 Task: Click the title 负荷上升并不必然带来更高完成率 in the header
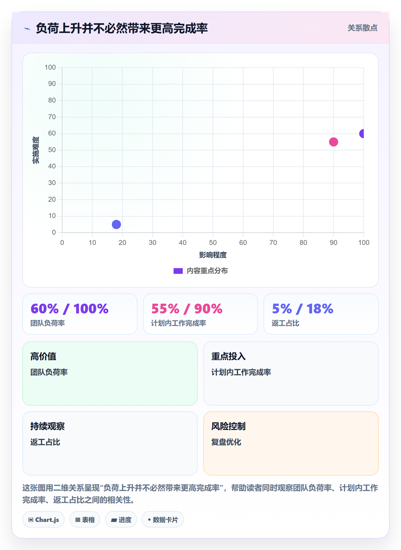pos(122,28)
